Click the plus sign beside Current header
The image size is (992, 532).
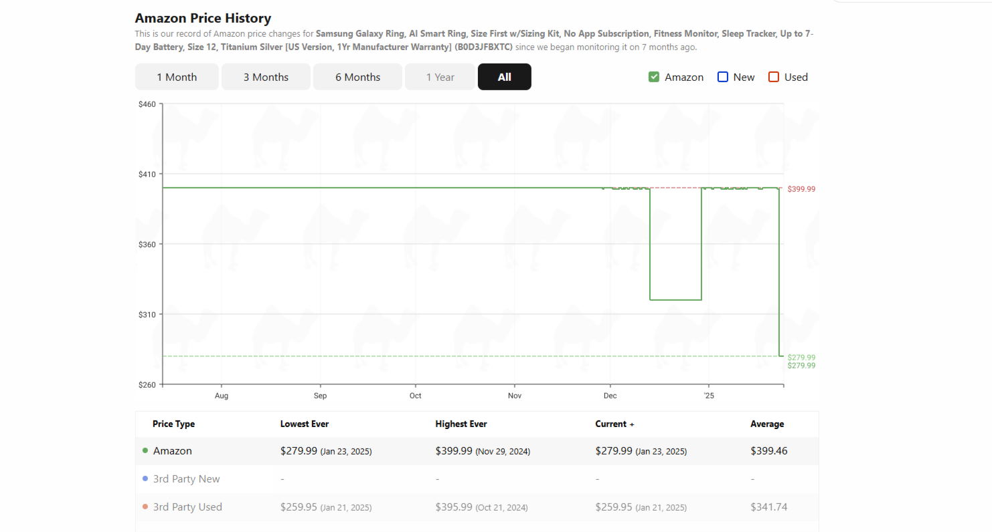(x=632, y=424)
